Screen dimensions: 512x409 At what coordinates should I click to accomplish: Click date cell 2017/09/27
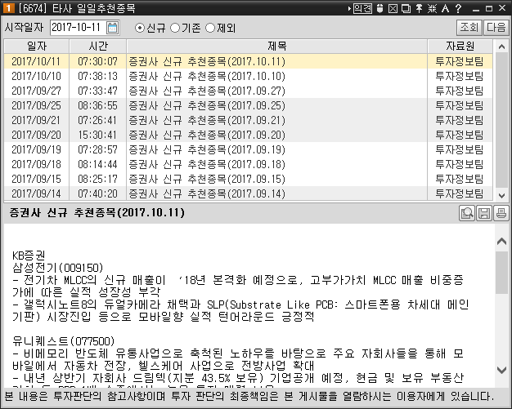coord(36,91)
